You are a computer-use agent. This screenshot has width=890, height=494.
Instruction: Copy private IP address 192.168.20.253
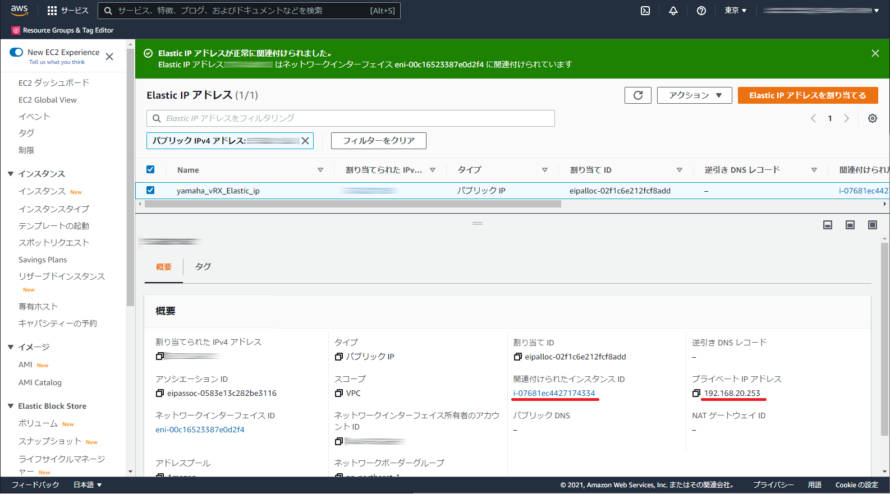coord(696,393)
